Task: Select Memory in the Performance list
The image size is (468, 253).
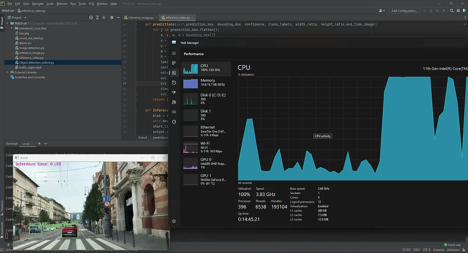Action: (x=206, y=83)
